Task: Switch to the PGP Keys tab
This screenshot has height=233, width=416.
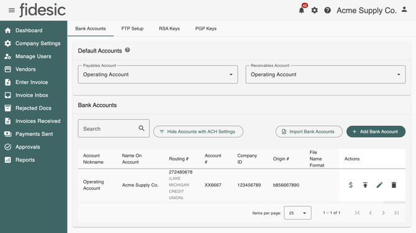Action: pyautogui.click(x=206, y=29)
